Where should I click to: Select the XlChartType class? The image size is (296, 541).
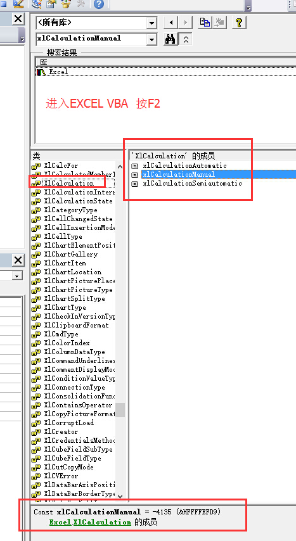tap(65, 307)
